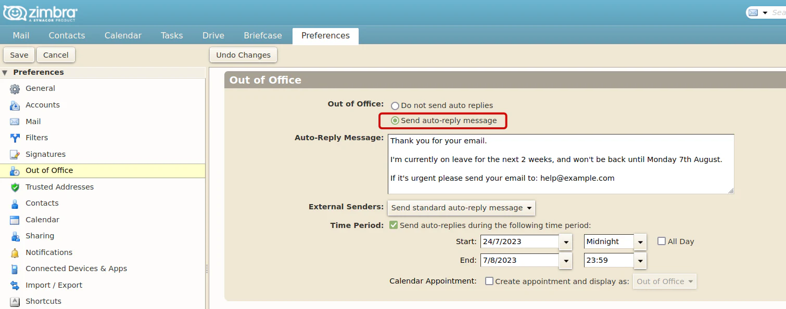Screen dimensions: 786x309
Task: Select Do not send auto replies
Action: click(395, 106)
